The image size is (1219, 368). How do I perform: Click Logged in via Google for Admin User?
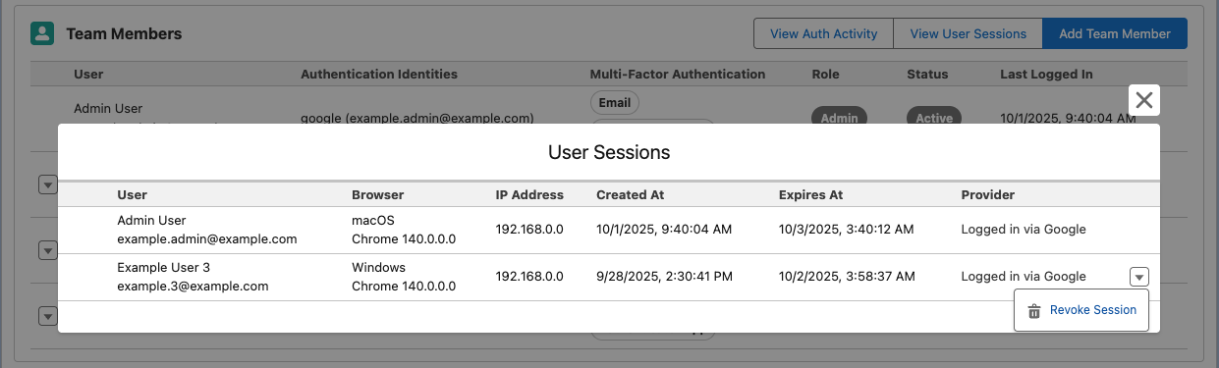(x=1024, y=230)
